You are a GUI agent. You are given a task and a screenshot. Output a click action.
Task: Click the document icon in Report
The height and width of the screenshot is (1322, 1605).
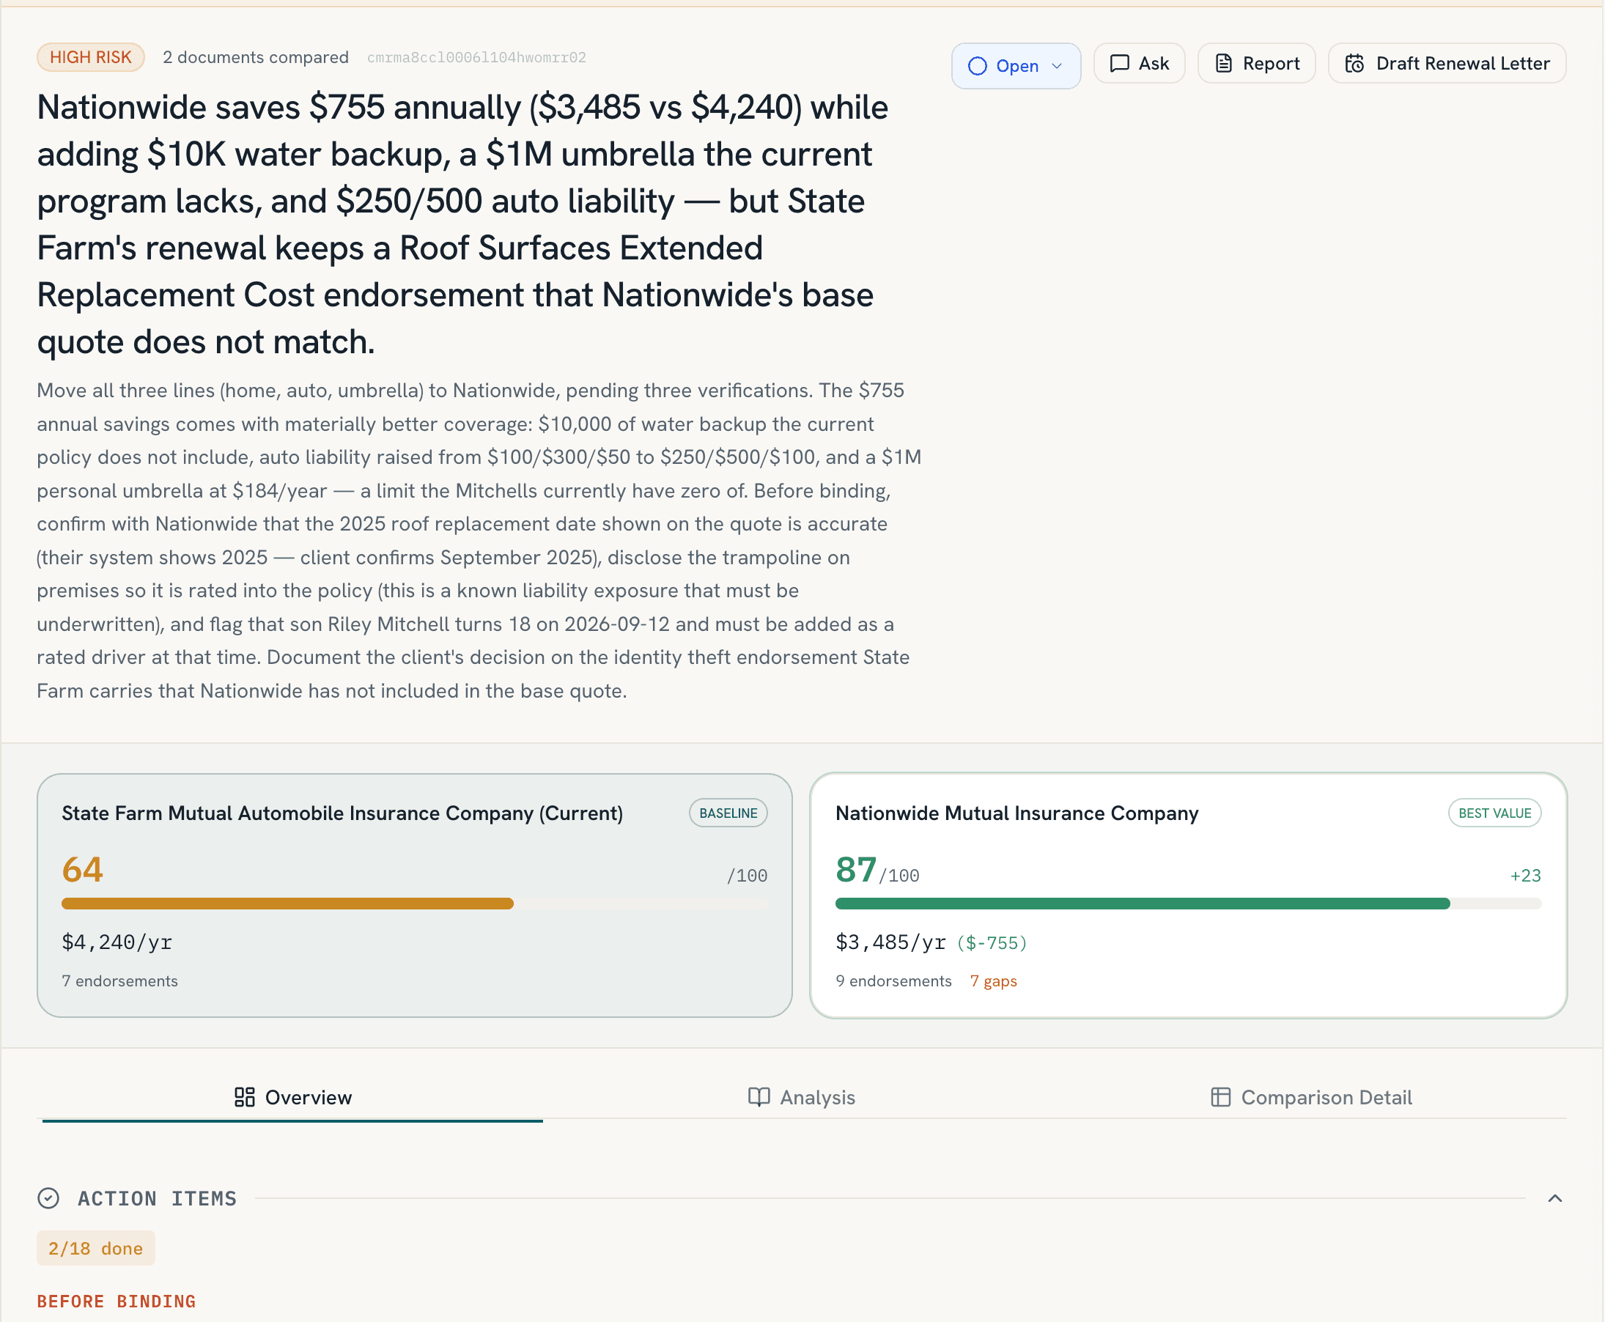pos(1224,63)
